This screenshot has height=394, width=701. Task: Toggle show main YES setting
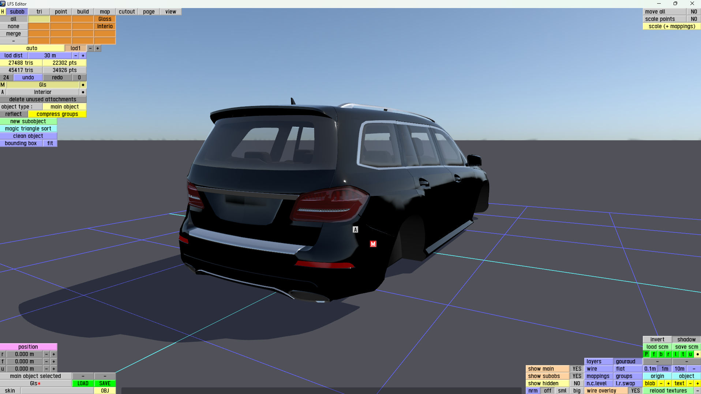point(577,369)
